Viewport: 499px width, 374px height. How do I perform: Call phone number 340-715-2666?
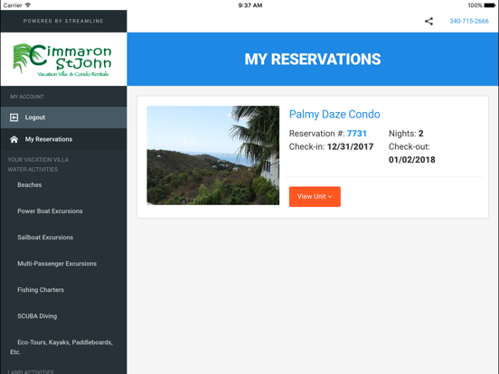coord(469,21)
